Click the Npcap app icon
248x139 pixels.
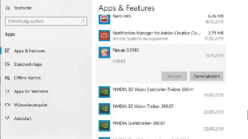pyautogui.click(x=104, y=52)
